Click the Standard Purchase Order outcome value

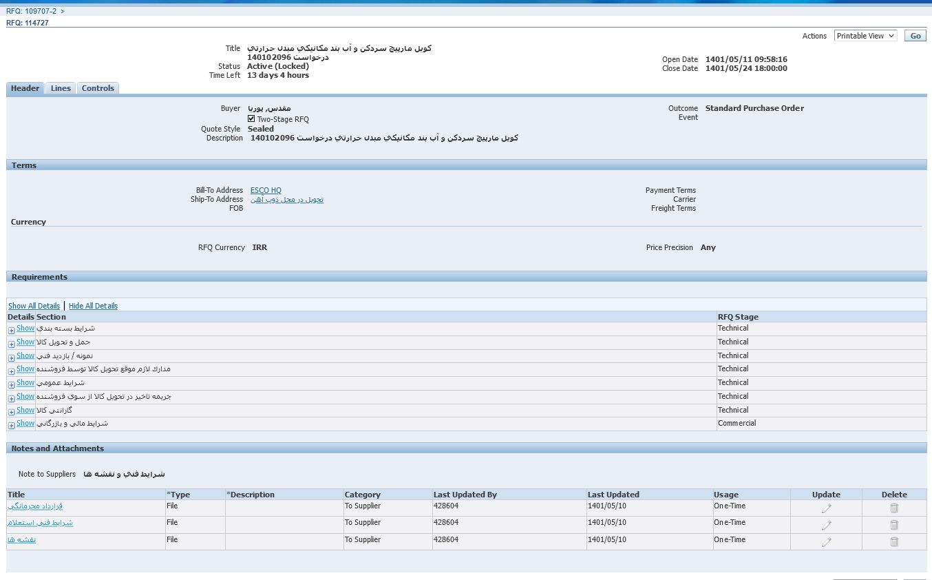[x=754, y=108]
